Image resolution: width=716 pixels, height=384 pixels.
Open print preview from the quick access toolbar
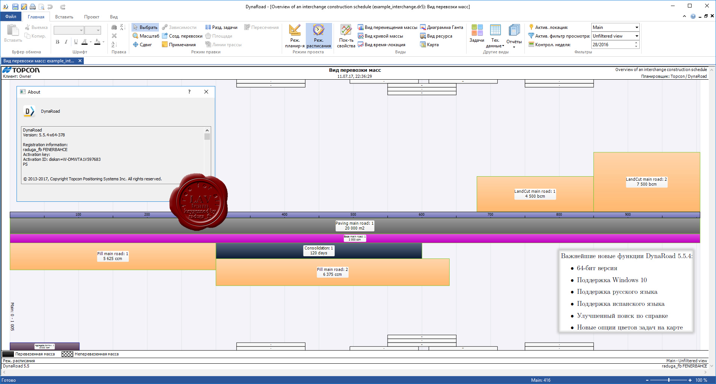41,6
